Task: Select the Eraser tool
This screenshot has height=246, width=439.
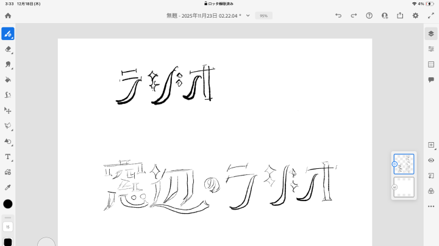Action: [x=8, y=49]
